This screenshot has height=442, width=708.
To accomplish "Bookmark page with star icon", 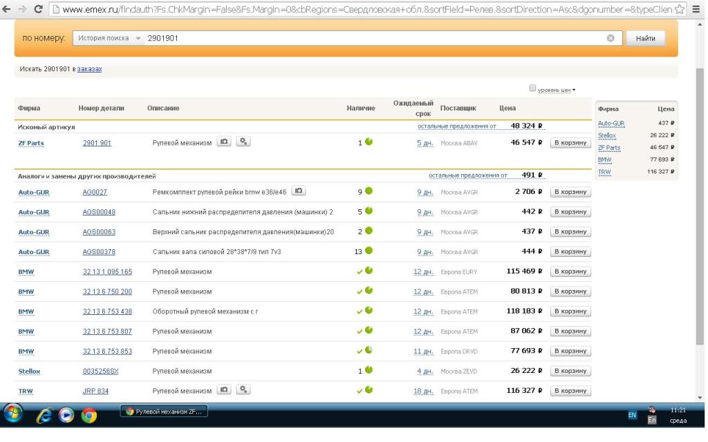I will (679, 9).
